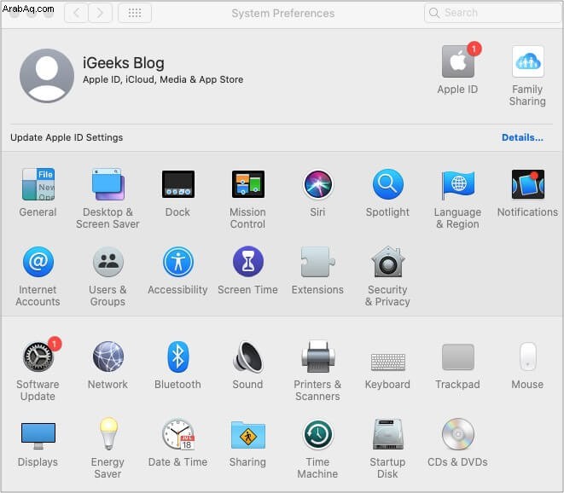
Task: Open Bluetooth preferences
Action: pyautogui.click(x=178, y=357)
